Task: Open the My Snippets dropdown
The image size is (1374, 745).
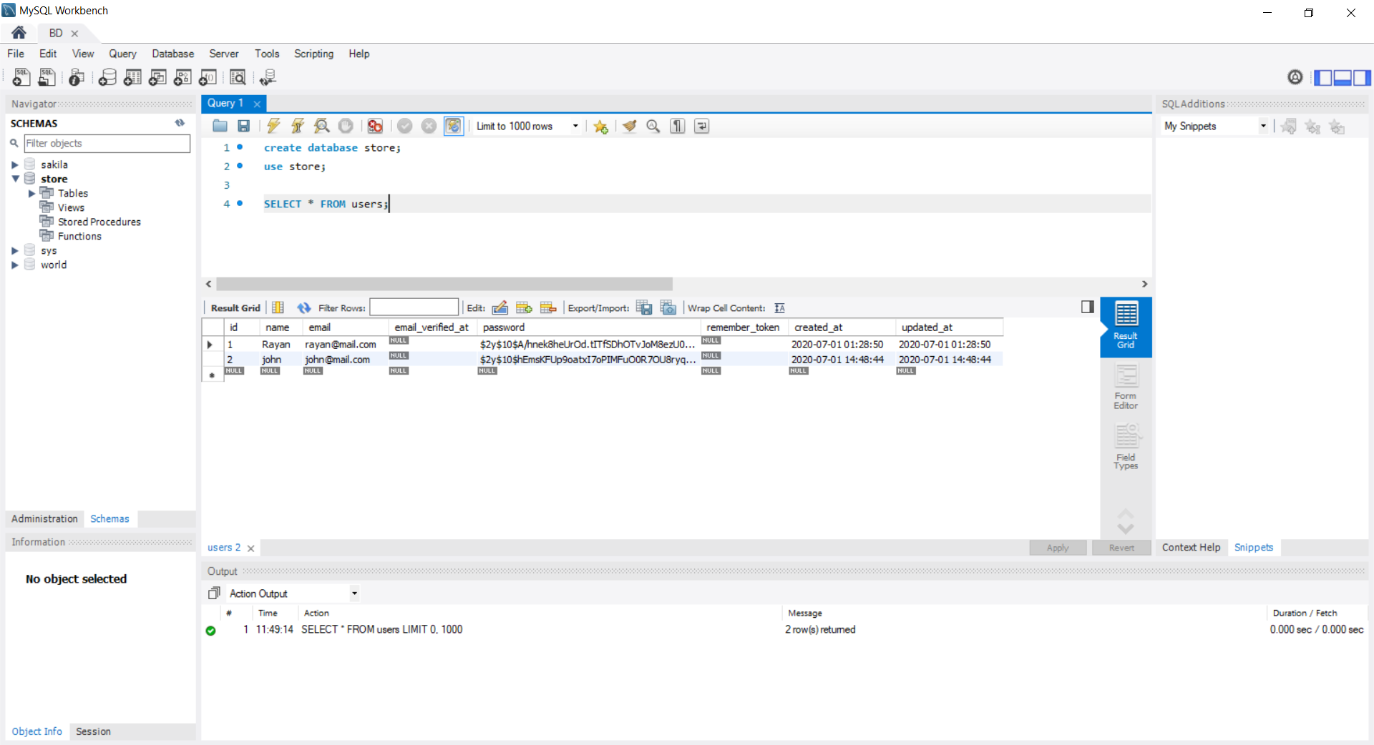Action: click(x=1263, y=126)
